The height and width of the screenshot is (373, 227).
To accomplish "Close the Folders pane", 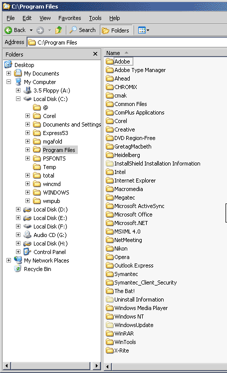I will coord(95,54).
